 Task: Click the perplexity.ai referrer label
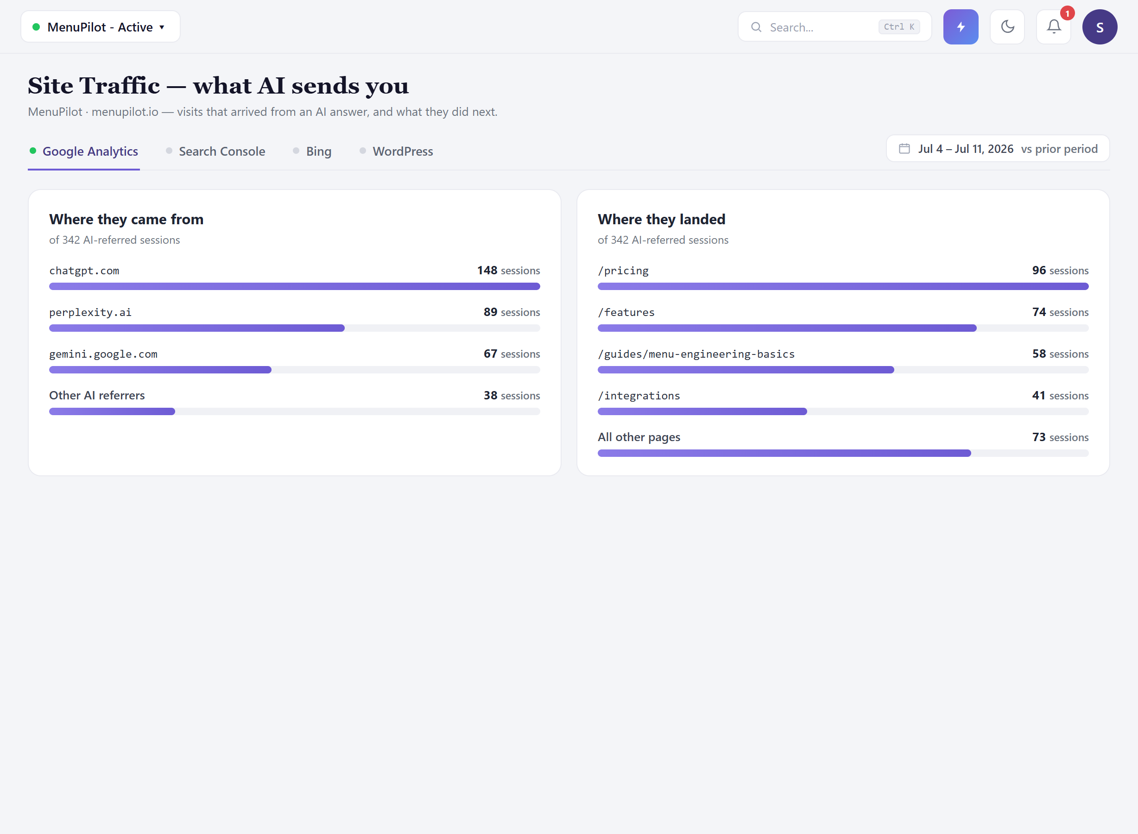click(90, 312)
